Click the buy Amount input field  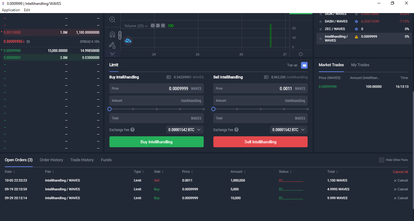[x=156, y=100]
